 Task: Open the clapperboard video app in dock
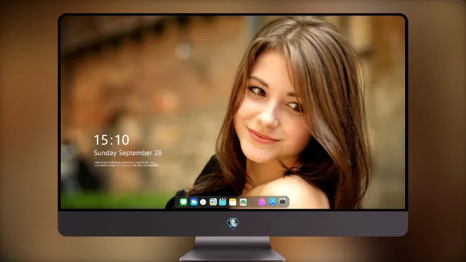[x=222, y=202]
